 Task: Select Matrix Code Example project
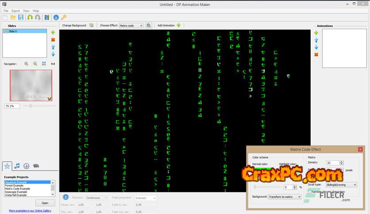coord(27,189)
